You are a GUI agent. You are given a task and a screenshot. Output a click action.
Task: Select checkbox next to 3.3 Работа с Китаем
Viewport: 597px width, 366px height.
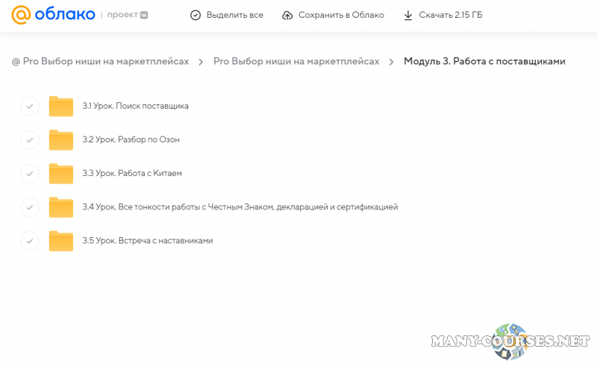[x=29, y=173]
